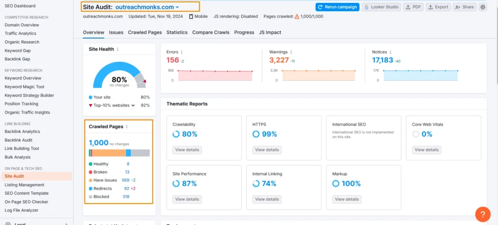Switch to the Issues tab

click(x=116, y=33)
